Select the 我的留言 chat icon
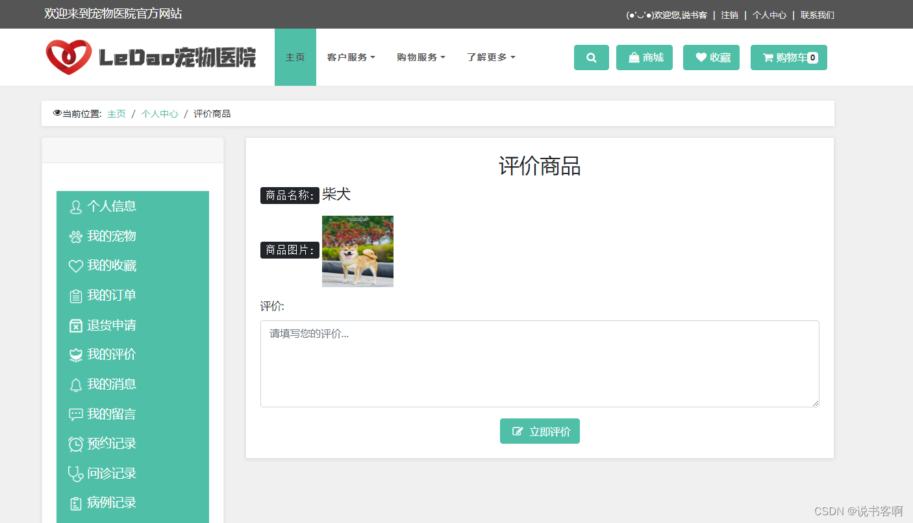The width and height of the screenshot is (913, 523). coord(76,414)
